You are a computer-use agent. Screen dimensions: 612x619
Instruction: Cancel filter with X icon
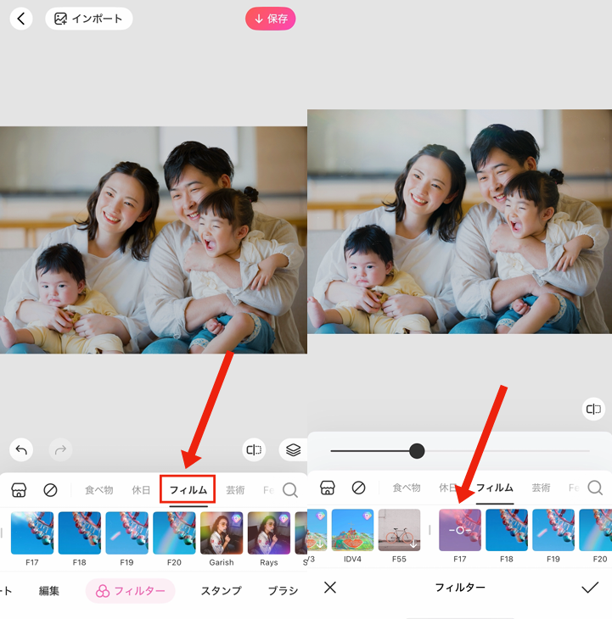(x=330, y=588)
